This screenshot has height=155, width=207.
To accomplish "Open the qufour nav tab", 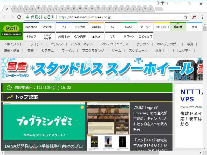I will (x=96, y=36).
